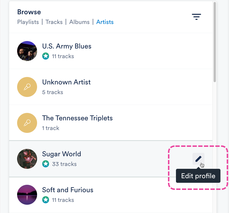Switch to the Playlists tab
The height and width of the screenshot is (213, 229).
click(28, 22)
